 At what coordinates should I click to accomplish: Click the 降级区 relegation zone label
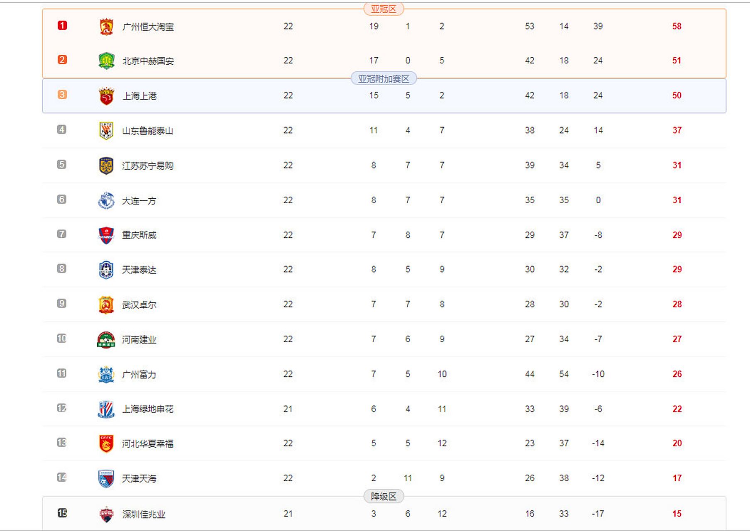384,497
